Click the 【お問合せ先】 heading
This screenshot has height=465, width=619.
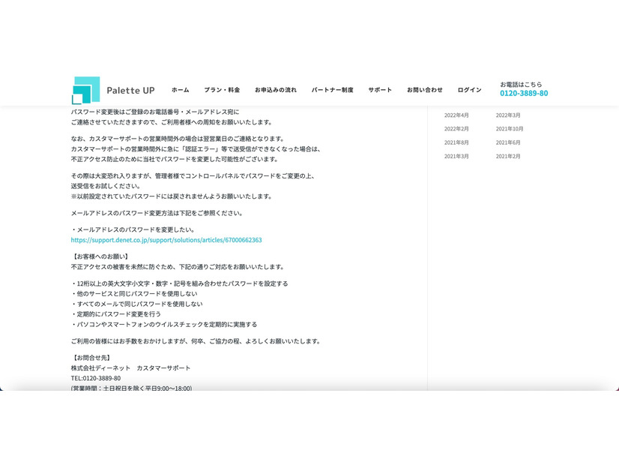pos(92,358)
